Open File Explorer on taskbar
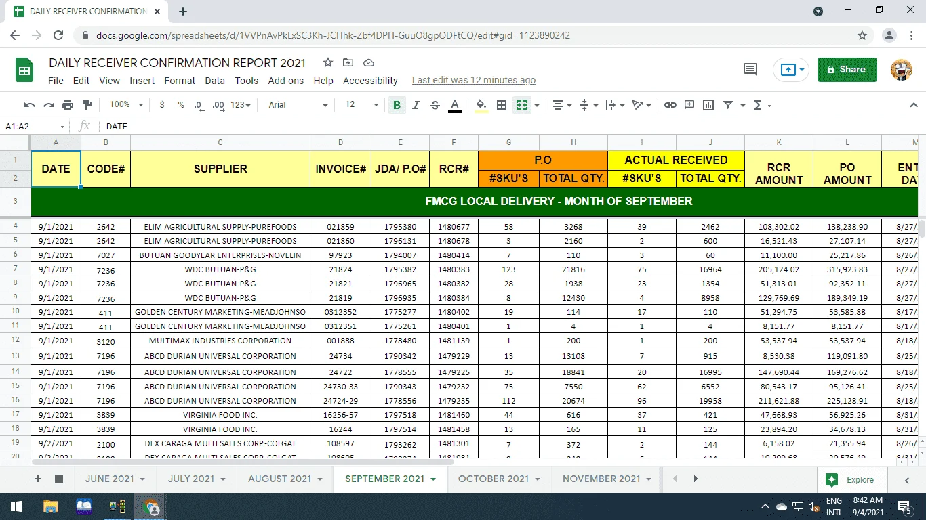 point(50,506)
